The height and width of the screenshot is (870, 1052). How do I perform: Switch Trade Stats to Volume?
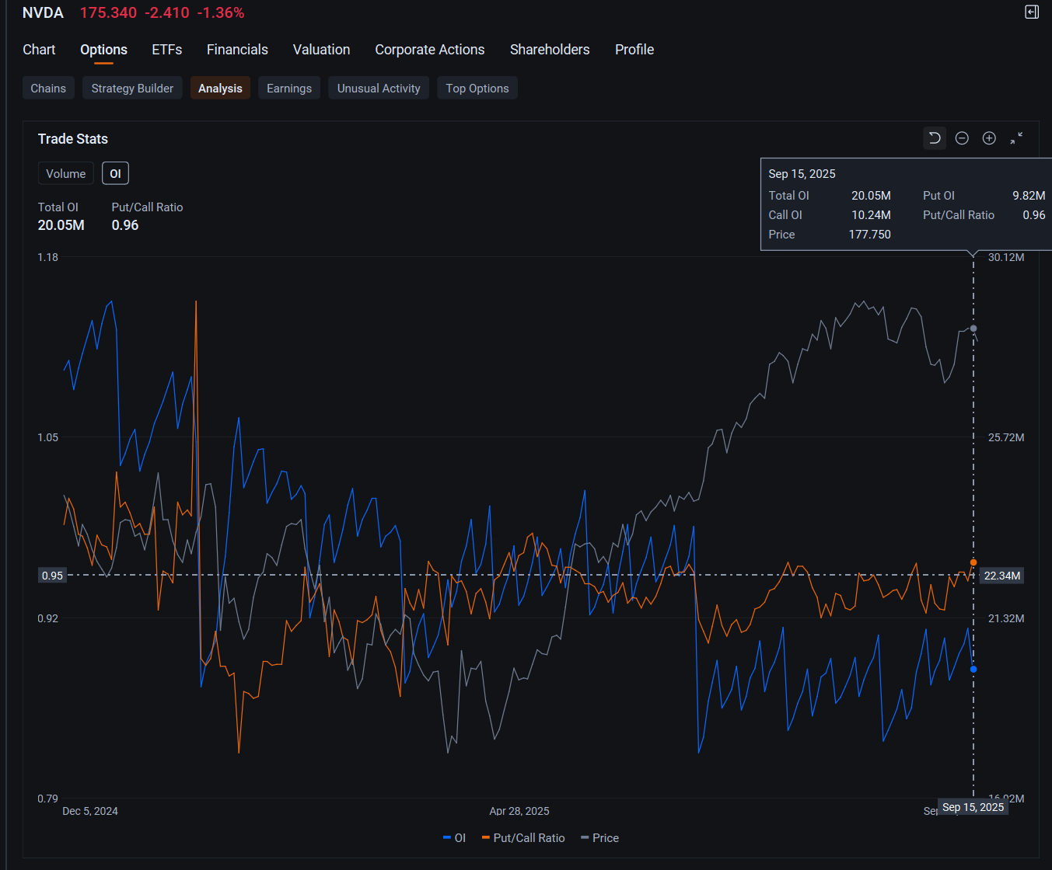pyautogui.click(x=66, y=174)
